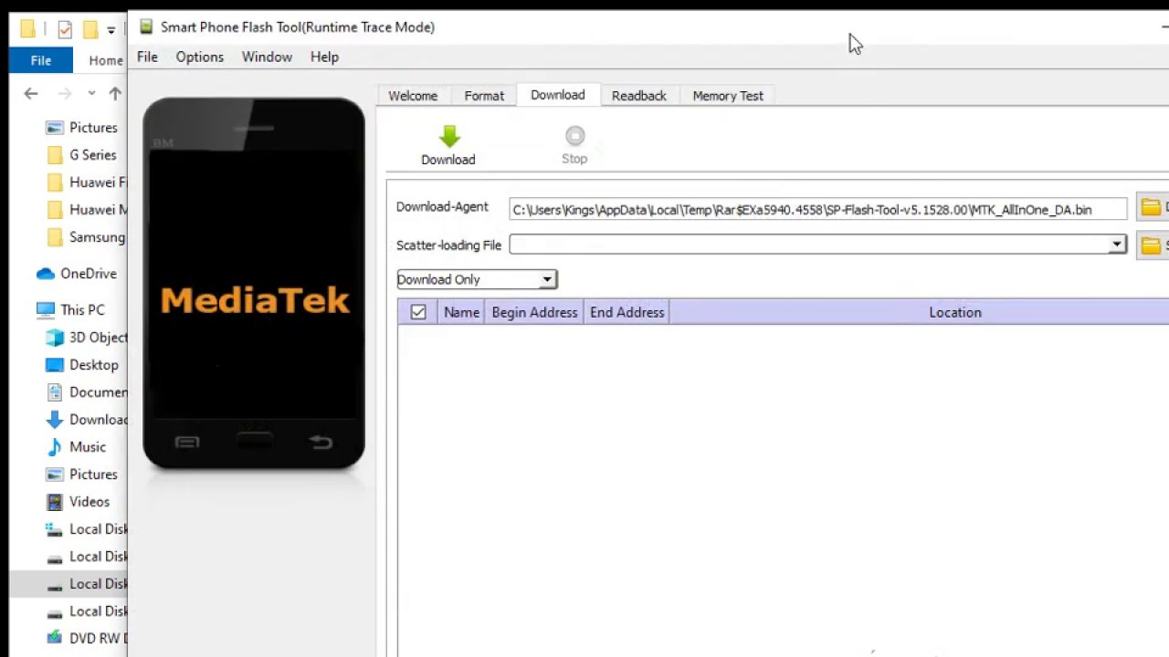Open Download-Agent folder browse icon
1169x657 pixels.
(1151, 208)
